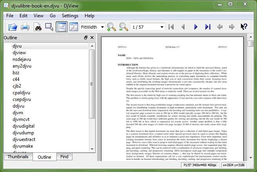
Task: Zoom in with the magnifier plus icon
Action: click(x=111, y=27)
